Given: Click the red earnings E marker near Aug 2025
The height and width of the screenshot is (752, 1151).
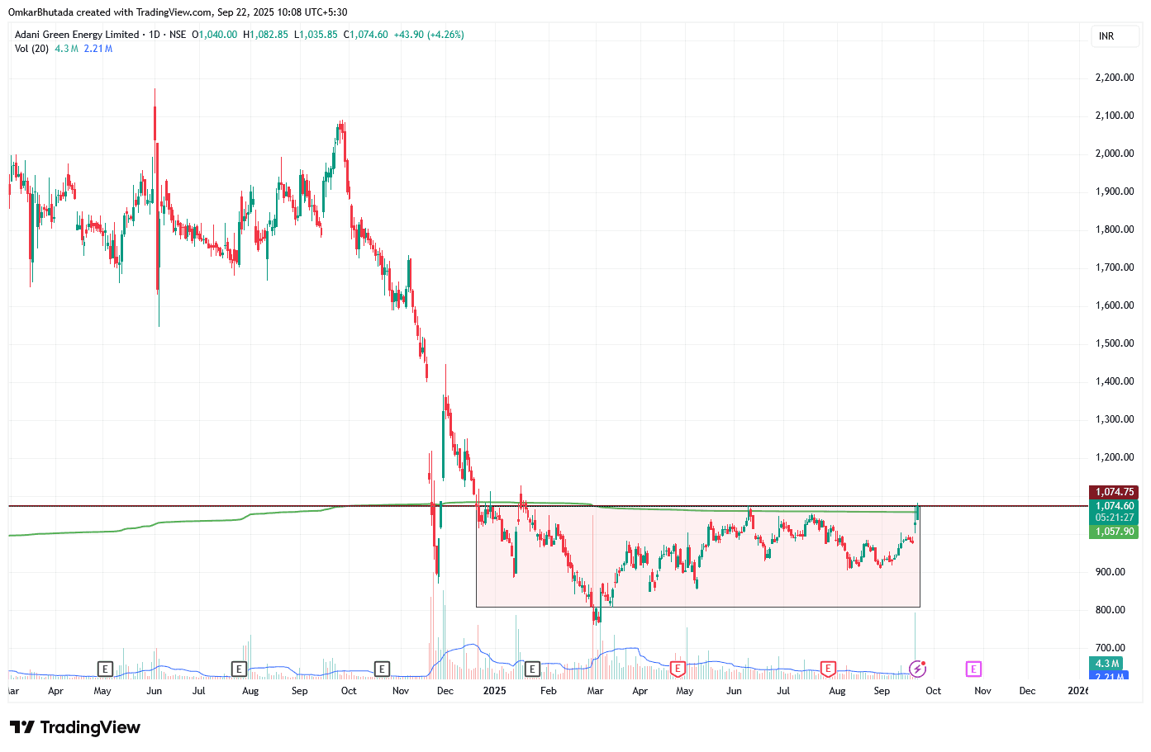Looking at the screenshot, I should 828,669.
